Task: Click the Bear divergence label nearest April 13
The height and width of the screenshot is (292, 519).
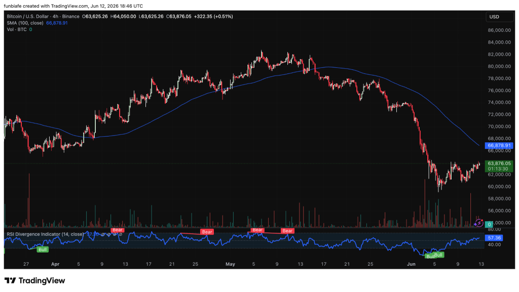Action: (x=118, y=230)
